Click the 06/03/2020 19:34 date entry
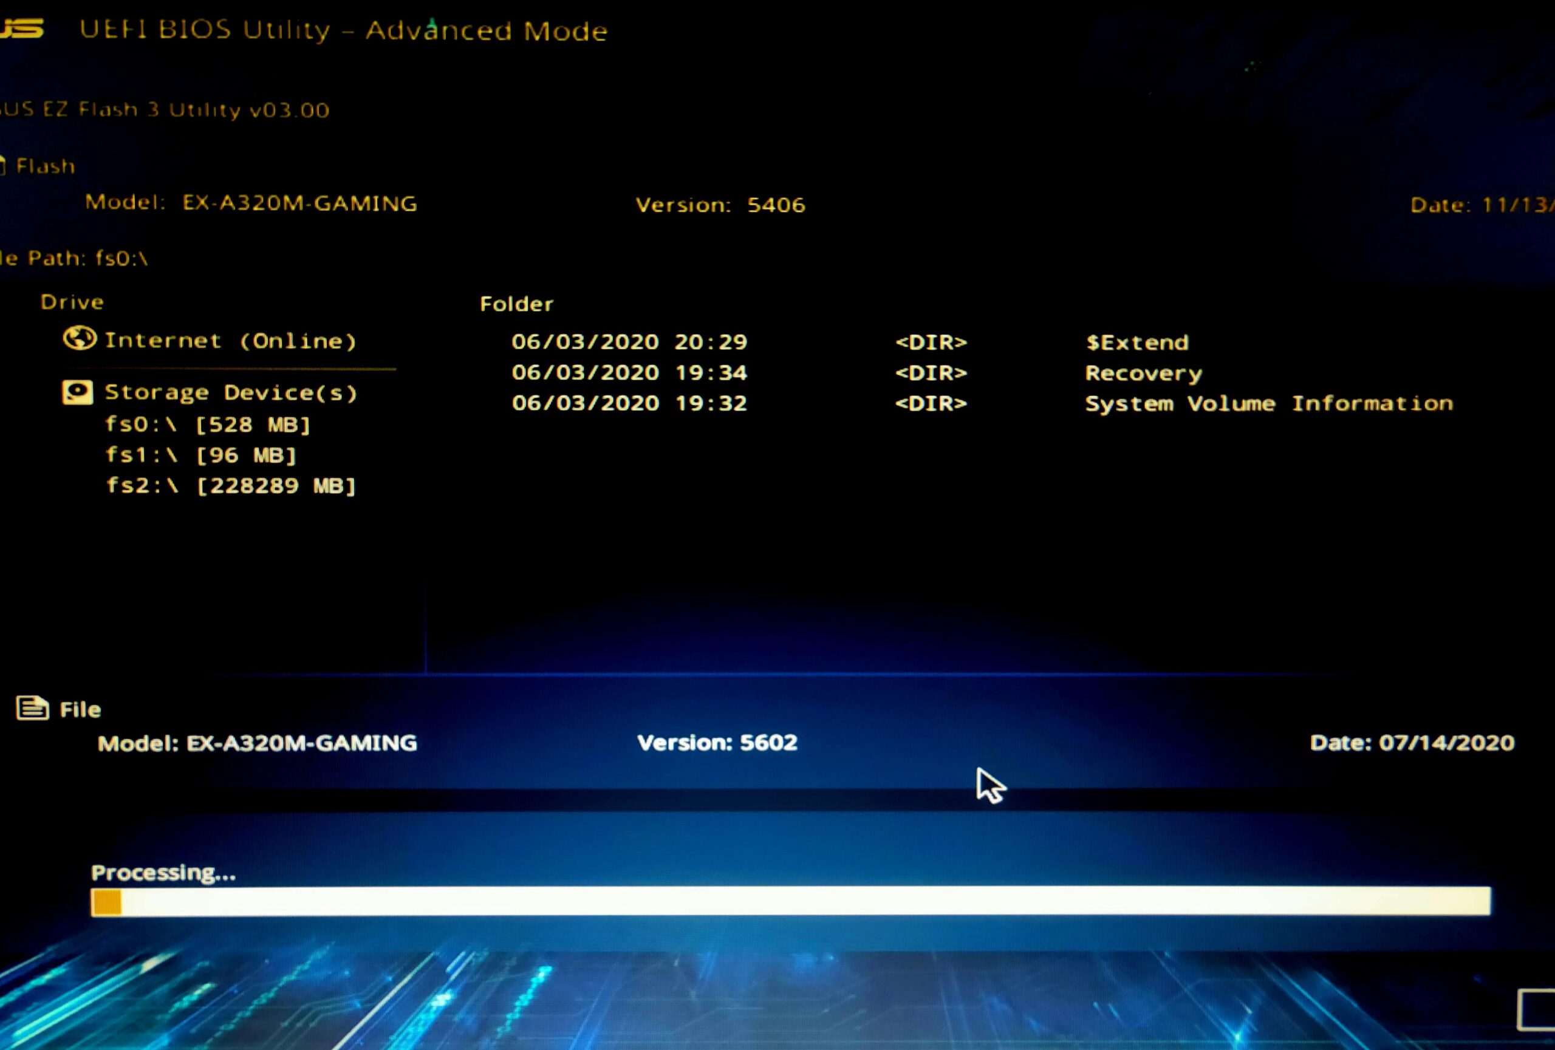The height and width of the screenshot is (1050, 1555). coord(629,372)
